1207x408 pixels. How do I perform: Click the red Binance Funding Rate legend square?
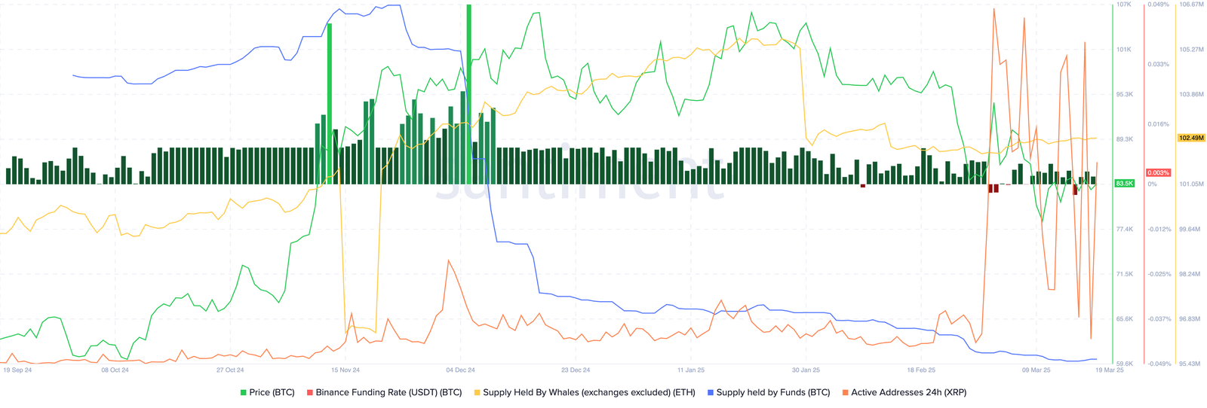click(310, 392)
